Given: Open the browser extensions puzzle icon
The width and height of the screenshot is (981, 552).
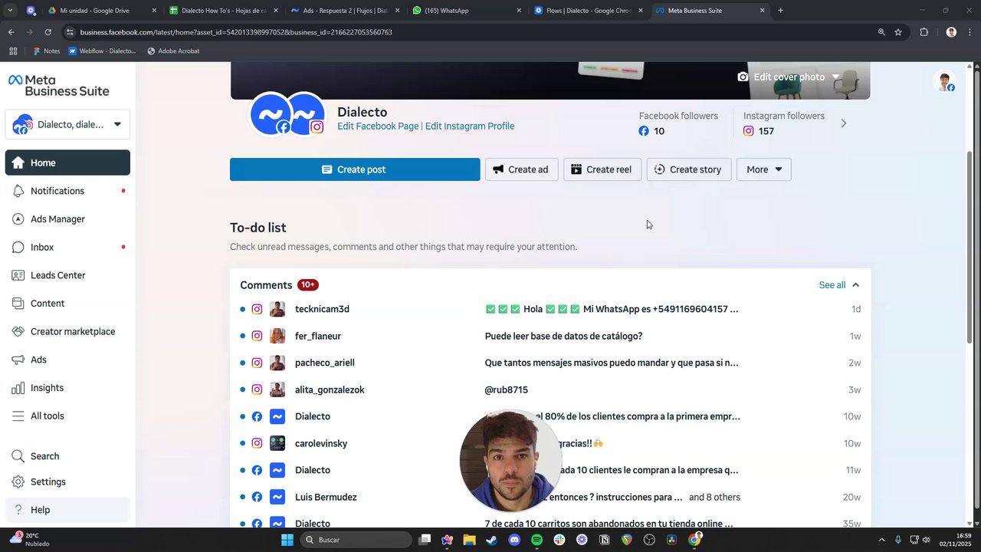Looking at the screenshot, I should tap(924, 32).
